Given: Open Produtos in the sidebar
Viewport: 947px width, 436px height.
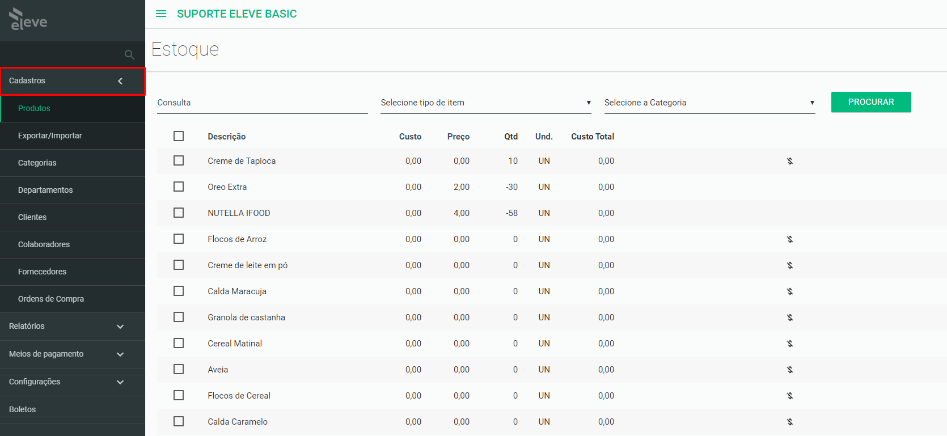Looking at the screenshot, I should coord(73,108).
